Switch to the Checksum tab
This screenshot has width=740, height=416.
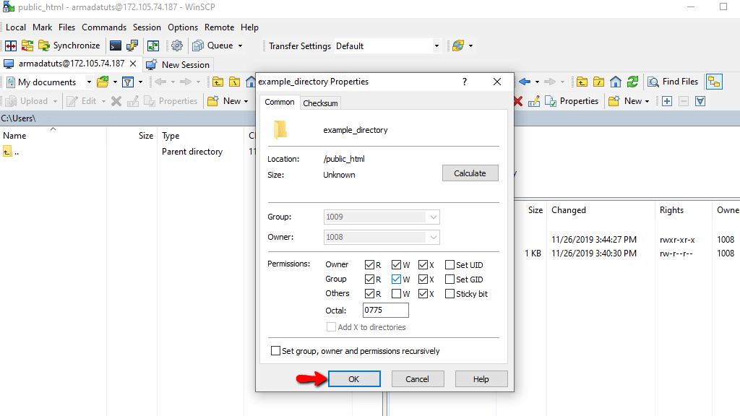click(x=320, y=103)
